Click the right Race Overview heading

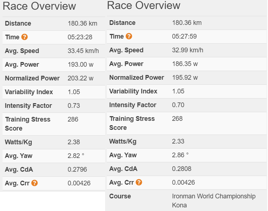click(144, 5)
